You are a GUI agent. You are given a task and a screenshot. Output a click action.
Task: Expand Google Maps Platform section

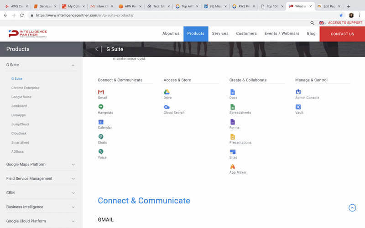(73, 165)
